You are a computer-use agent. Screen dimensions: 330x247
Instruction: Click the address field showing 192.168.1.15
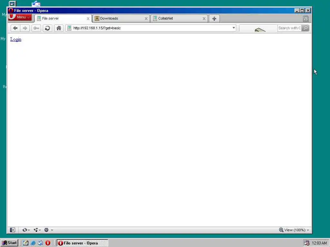[151, 28]
